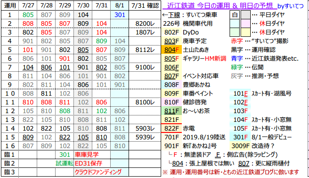Select the 7/29 date header
Image resolution: width=309 pixels, height=178 pixels.
[65, 6]
